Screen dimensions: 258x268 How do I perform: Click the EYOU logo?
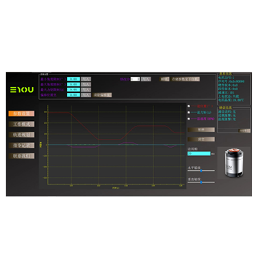click(22, 90)
